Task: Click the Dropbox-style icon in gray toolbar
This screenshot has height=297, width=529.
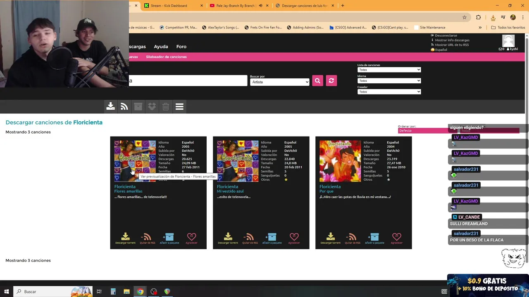Action: (x=152, y=106)
